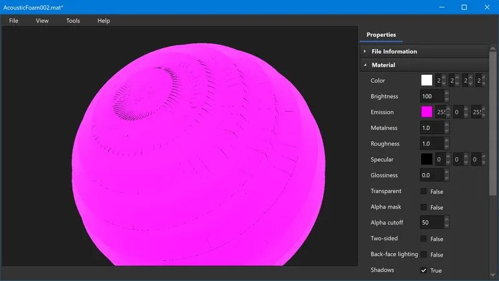Image resolution: width=499 pixels, height=281 pixels.
Task: Increase the Brightness value with up arrow
Action: 447,93
